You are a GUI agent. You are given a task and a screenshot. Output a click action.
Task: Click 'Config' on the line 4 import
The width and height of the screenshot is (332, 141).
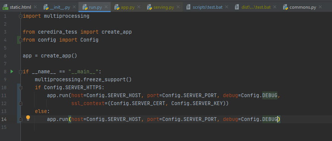click(89, 40)
